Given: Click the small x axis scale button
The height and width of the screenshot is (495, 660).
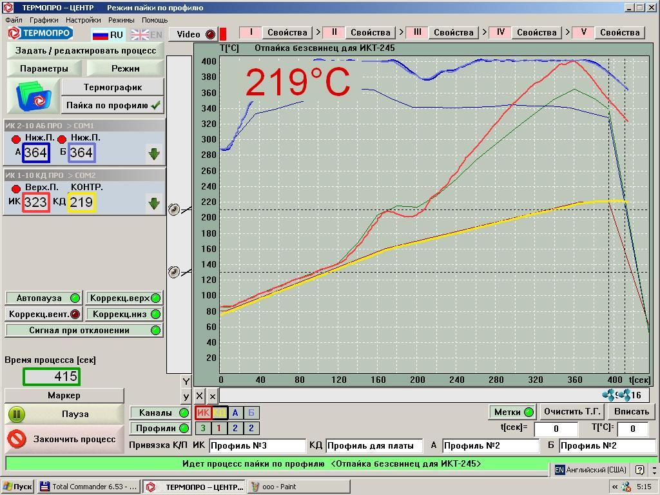Looking at the screenshot, I should pyautogui.click(x=213, y=396).
